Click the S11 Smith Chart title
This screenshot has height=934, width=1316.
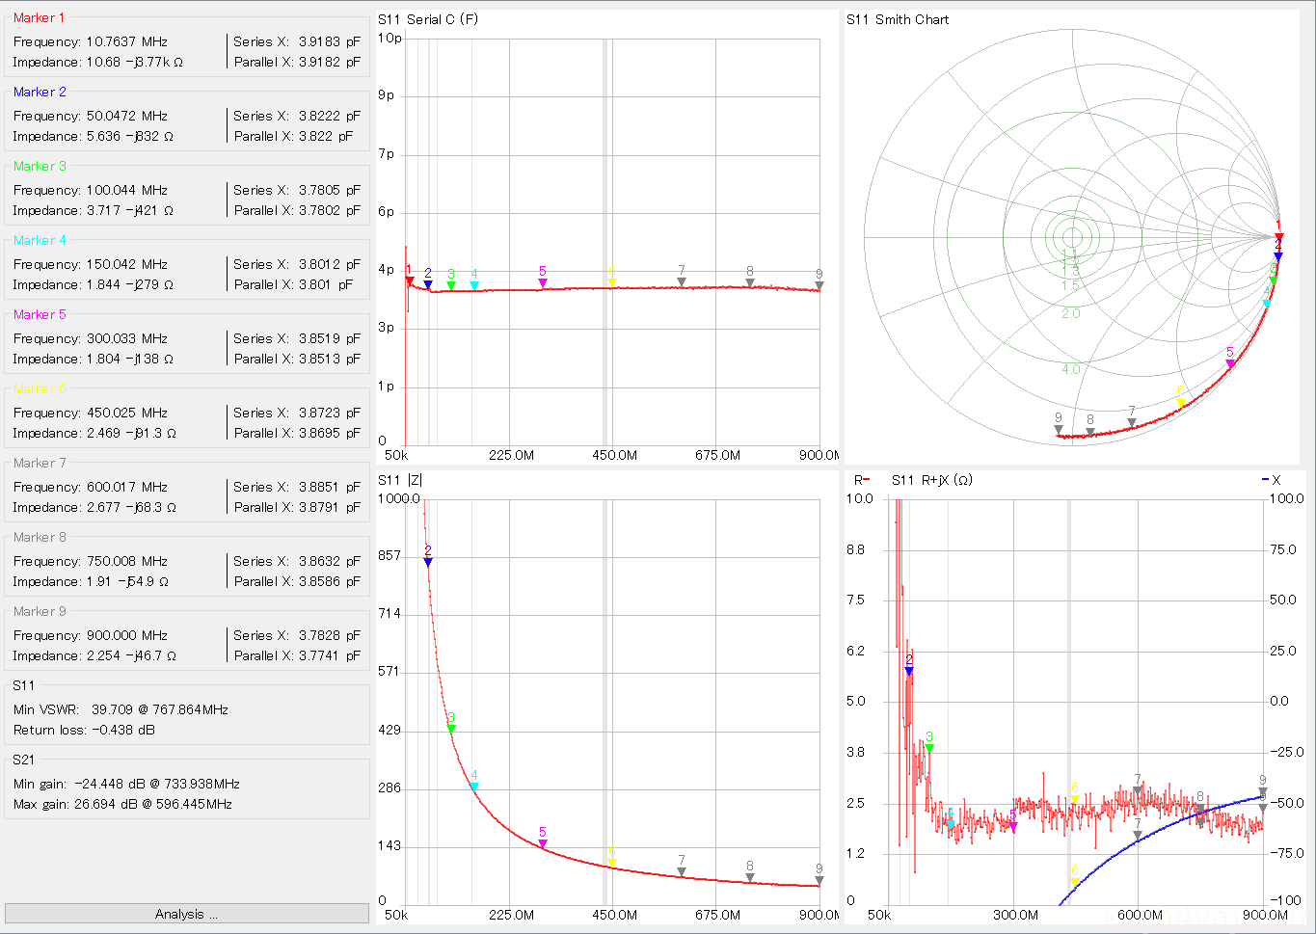898,19
